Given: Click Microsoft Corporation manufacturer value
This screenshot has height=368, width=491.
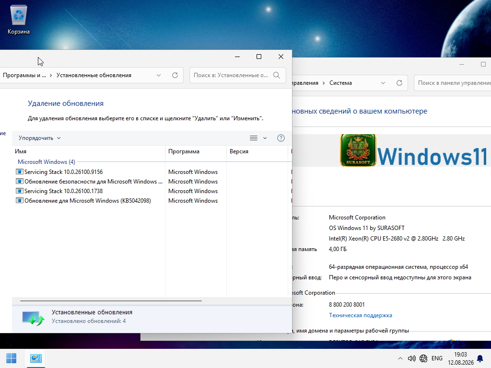Looking at the screenshot, I should click(357, 218).
